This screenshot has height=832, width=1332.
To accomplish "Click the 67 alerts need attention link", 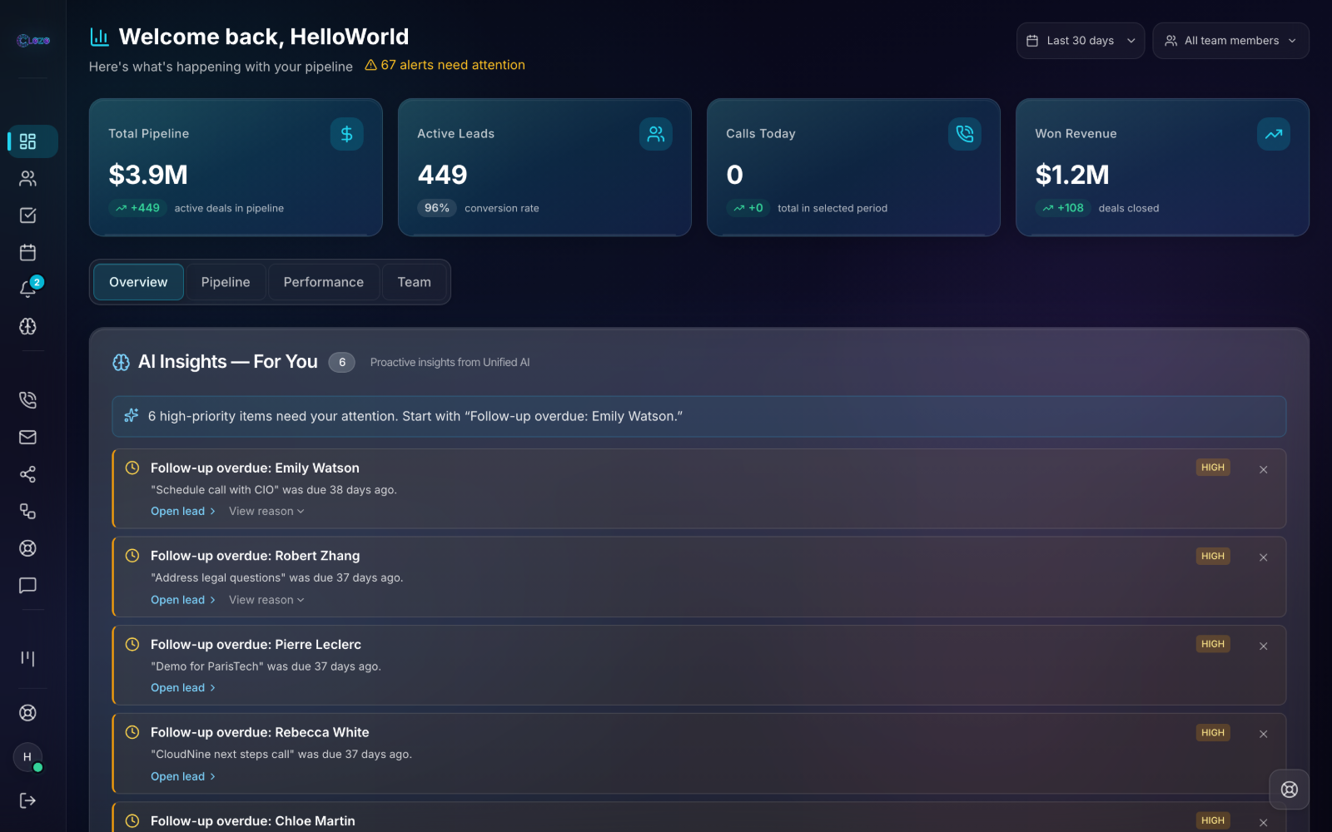I will (x=445, y=65).
